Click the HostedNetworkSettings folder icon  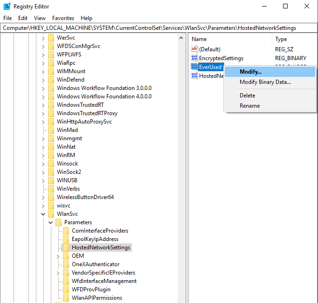(66, 248)
